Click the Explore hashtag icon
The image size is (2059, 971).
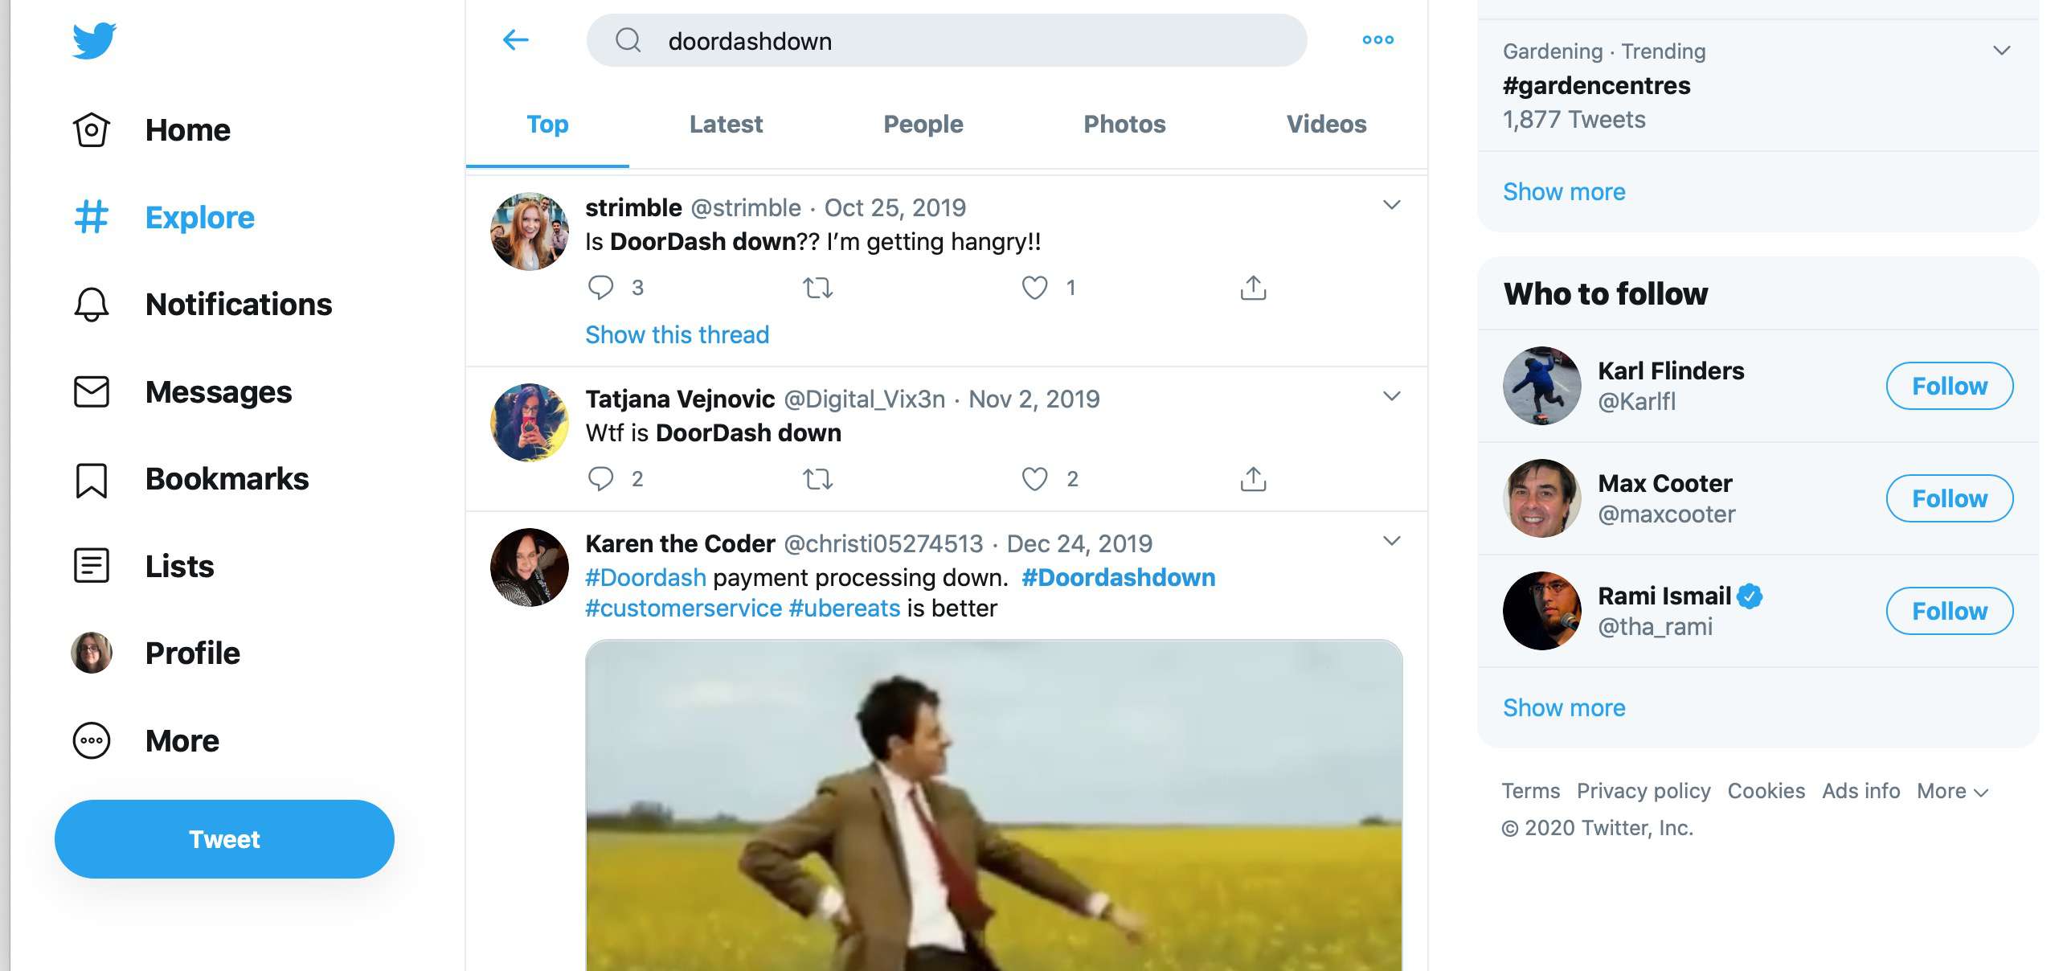[x=91, y=215]
